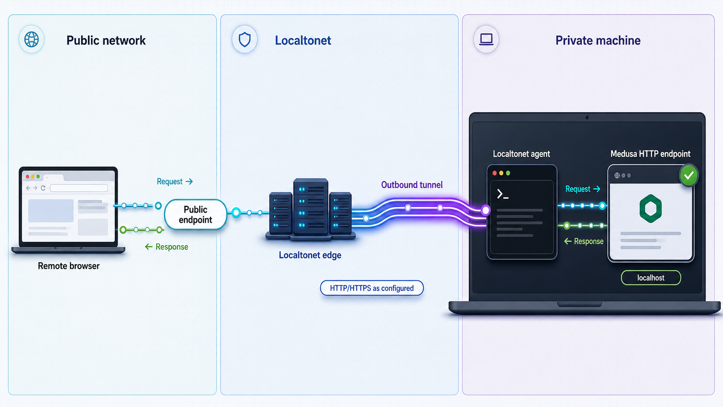This screenshot has width=723, height=407.
Task: Select the Medusa HTTP endpoint window
Action: click(651, 213)
